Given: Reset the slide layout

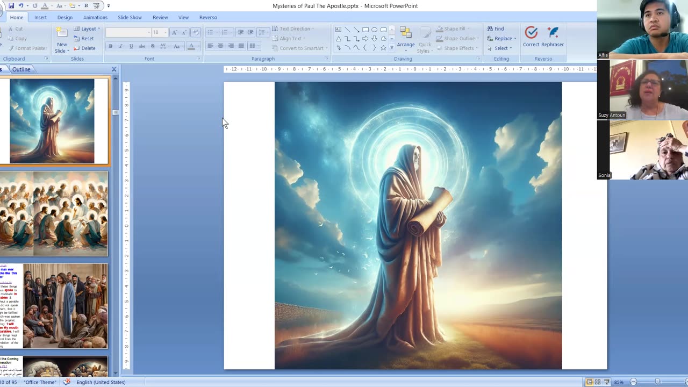Looking at the screenshot, I should point(84,38).
